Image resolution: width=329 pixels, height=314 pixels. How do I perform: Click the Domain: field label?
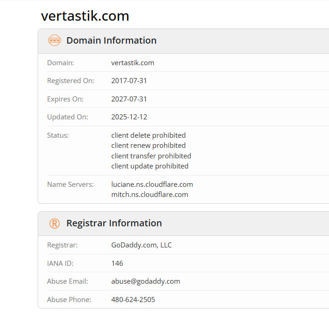(x=61, y=63)
